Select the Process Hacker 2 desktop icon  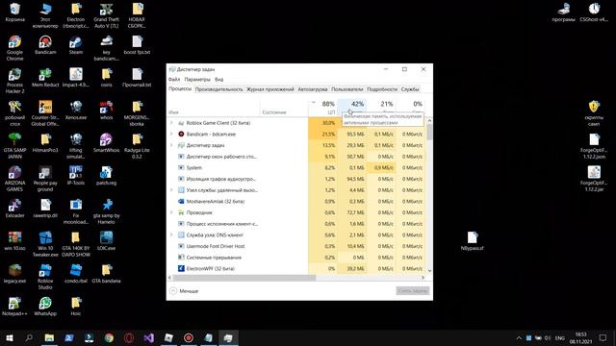[15, 81]
